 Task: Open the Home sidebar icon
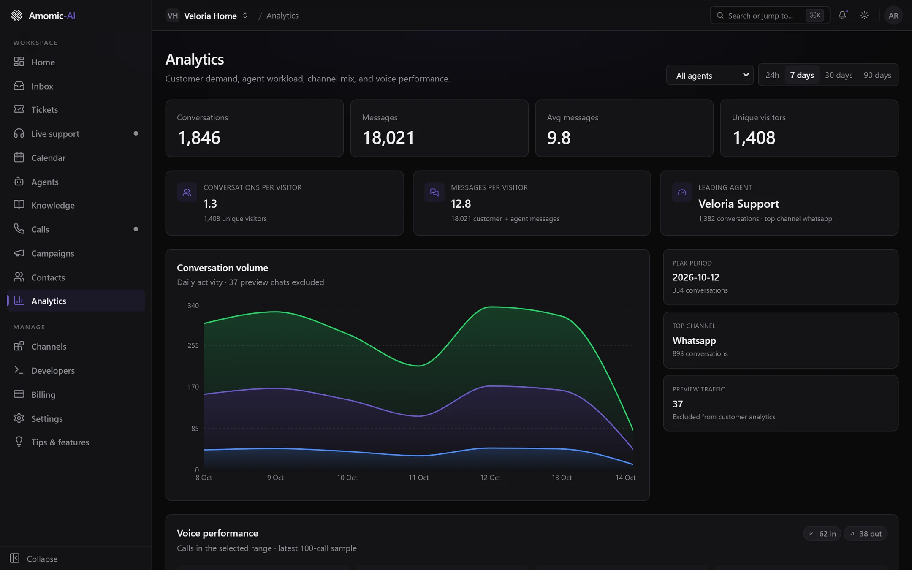pos(19,62)
